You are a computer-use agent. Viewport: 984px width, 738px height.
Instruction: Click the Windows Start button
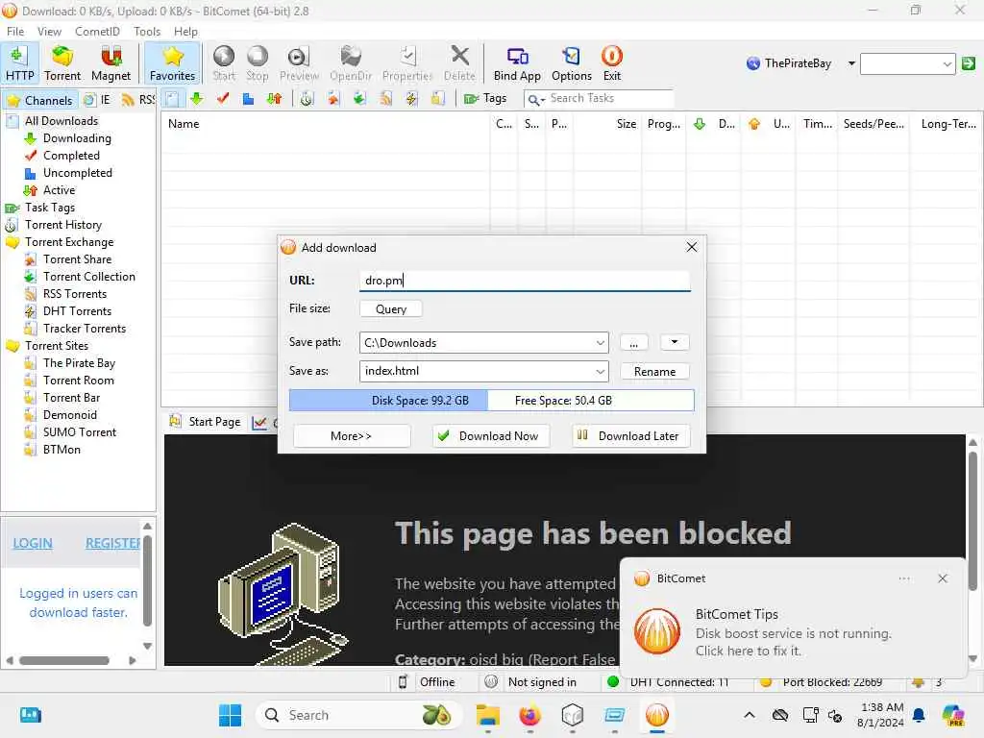(x=230, y=715)
